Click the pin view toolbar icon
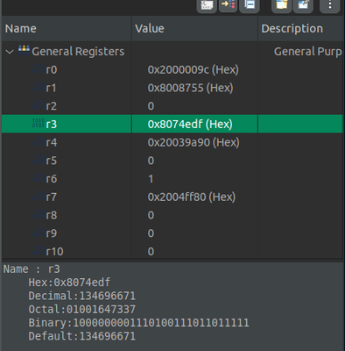This screenshot has height=351, width=345. 303,5
